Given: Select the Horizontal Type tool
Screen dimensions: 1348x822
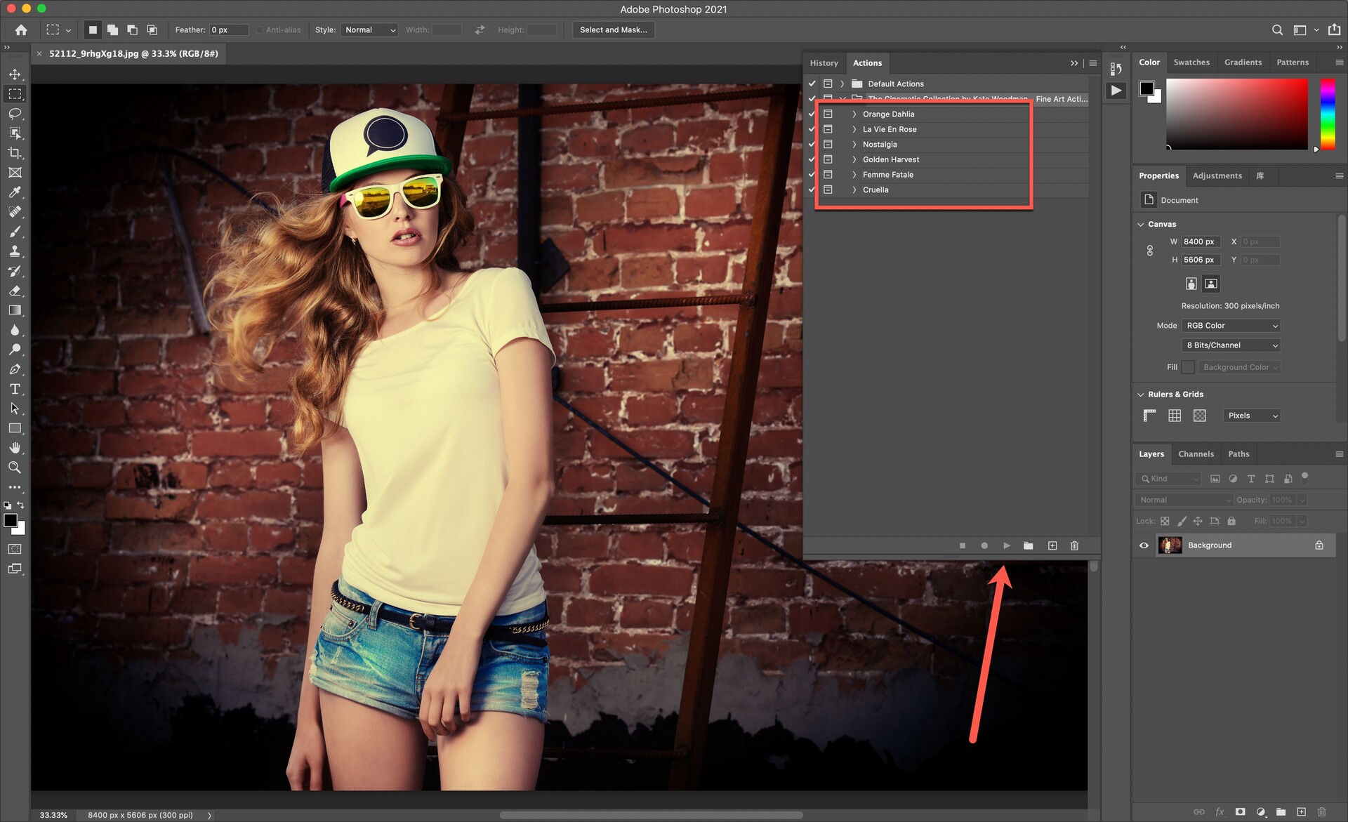Looking at the screenshot, I should pyautogui.click(x=15, y=389).
